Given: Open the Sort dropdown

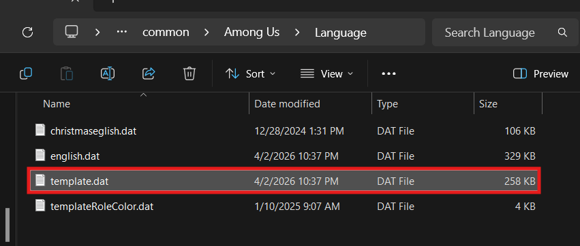Looking at the screenshot, I should coord(250,74).
